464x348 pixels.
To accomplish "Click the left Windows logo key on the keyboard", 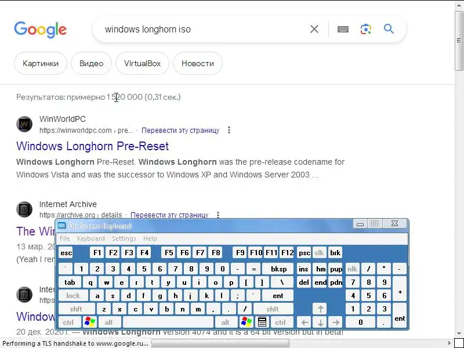I will click(90, 322).
